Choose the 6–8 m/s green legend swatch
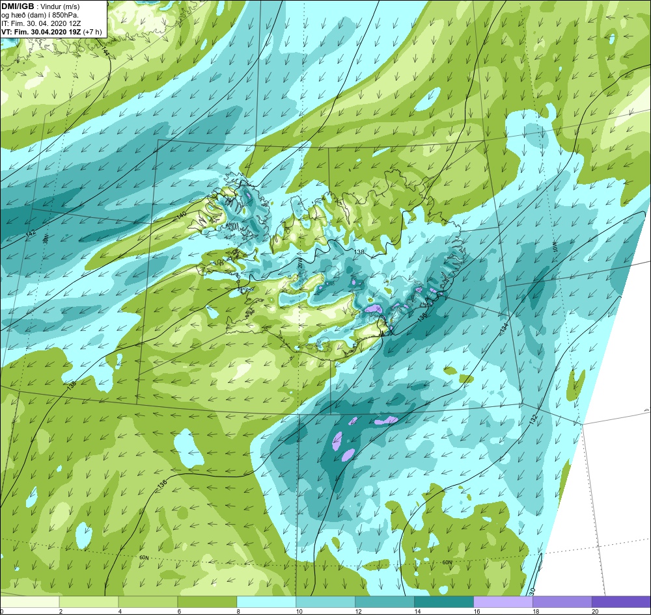Image resolution: width=651 pixels, height=615 pixels. pyautogui.click(x=207, y=601)
